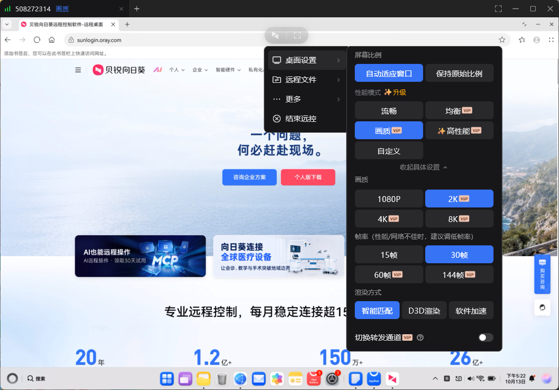This screenshot has width=559, height=390.
Task: Reload the sunlogin.oray.com page
Action: 37,40
